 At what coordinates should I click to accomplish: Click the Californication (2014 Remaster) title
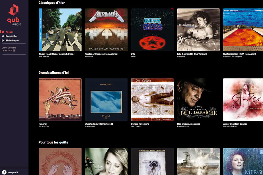(x=239, y=54)
